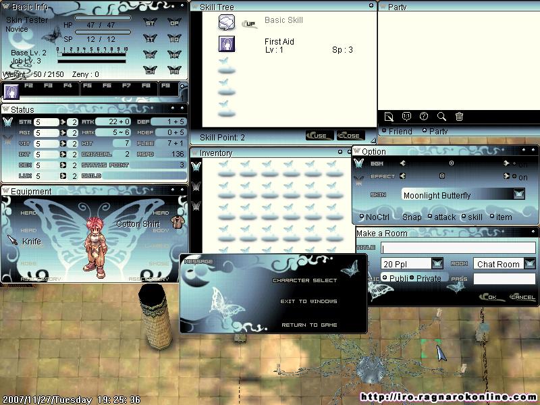Toggle the skill snap option
Image resolution: width=540 pixels, height=405 pixels.
(x=464, y=217)
